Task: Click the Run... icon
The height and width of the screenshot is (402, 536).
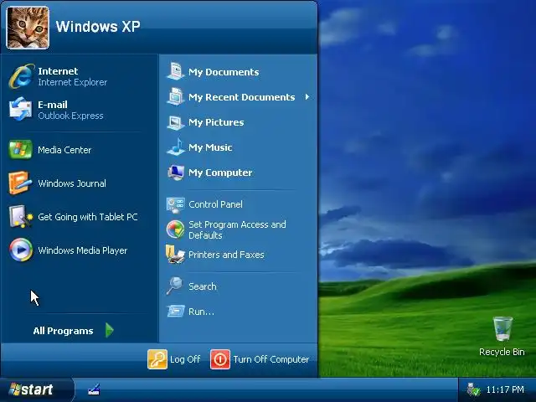Action: 176,312
